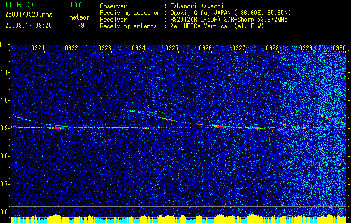Image resolution: width=351 pixels, height=223 pixels.
Task: Click the 0928 time marker
Action: pyautogui.click(x=272, y=47)
